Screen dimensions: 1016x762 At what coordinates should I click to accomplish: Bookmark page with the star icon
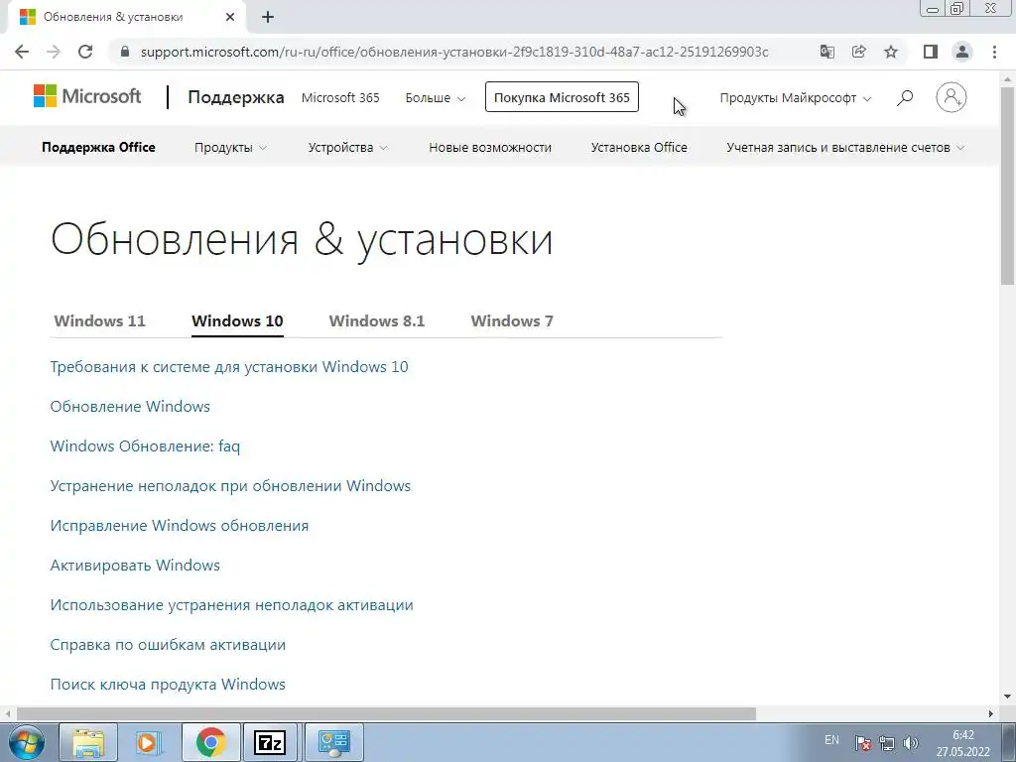pyautogui.click(x=891, y=52)
